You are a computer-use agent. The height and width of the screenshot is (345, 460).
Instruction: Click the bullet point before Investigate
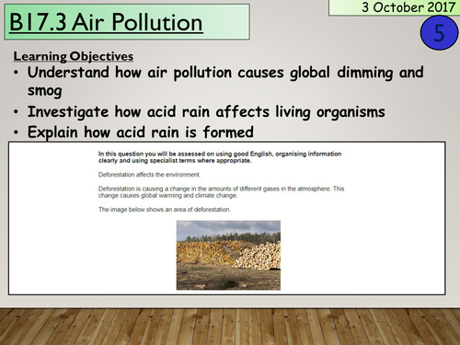coord(16,112)
